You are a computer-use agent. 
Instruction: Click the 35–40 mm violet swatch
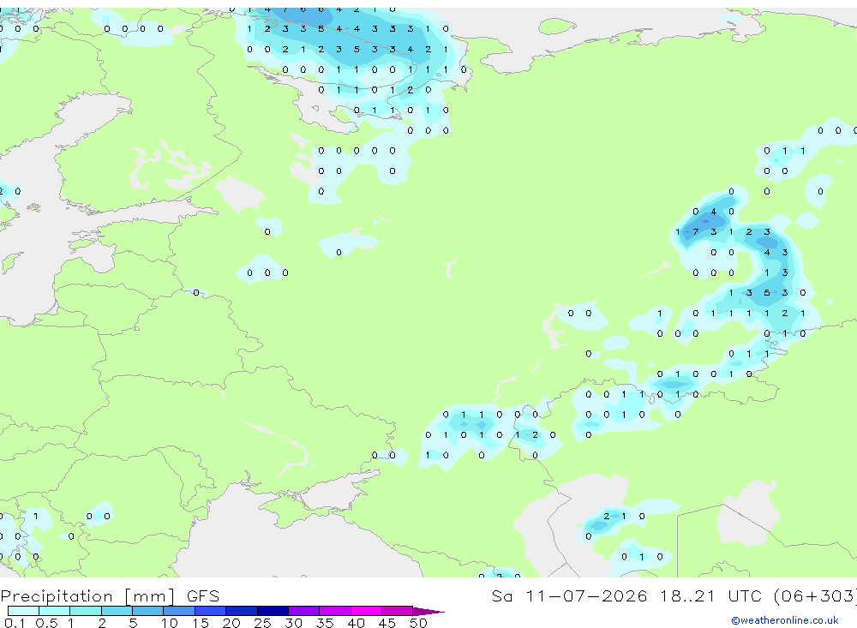(x=334, y=611)
